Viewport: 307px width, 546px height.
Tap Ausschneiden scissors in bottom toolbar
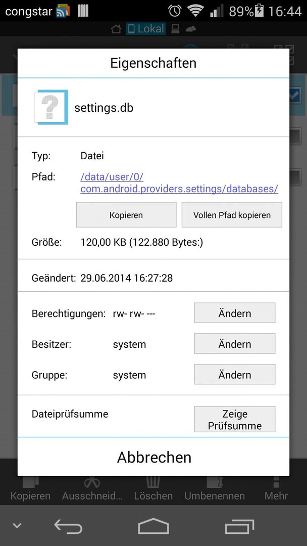pyautogui.click(x=92, y=489)
